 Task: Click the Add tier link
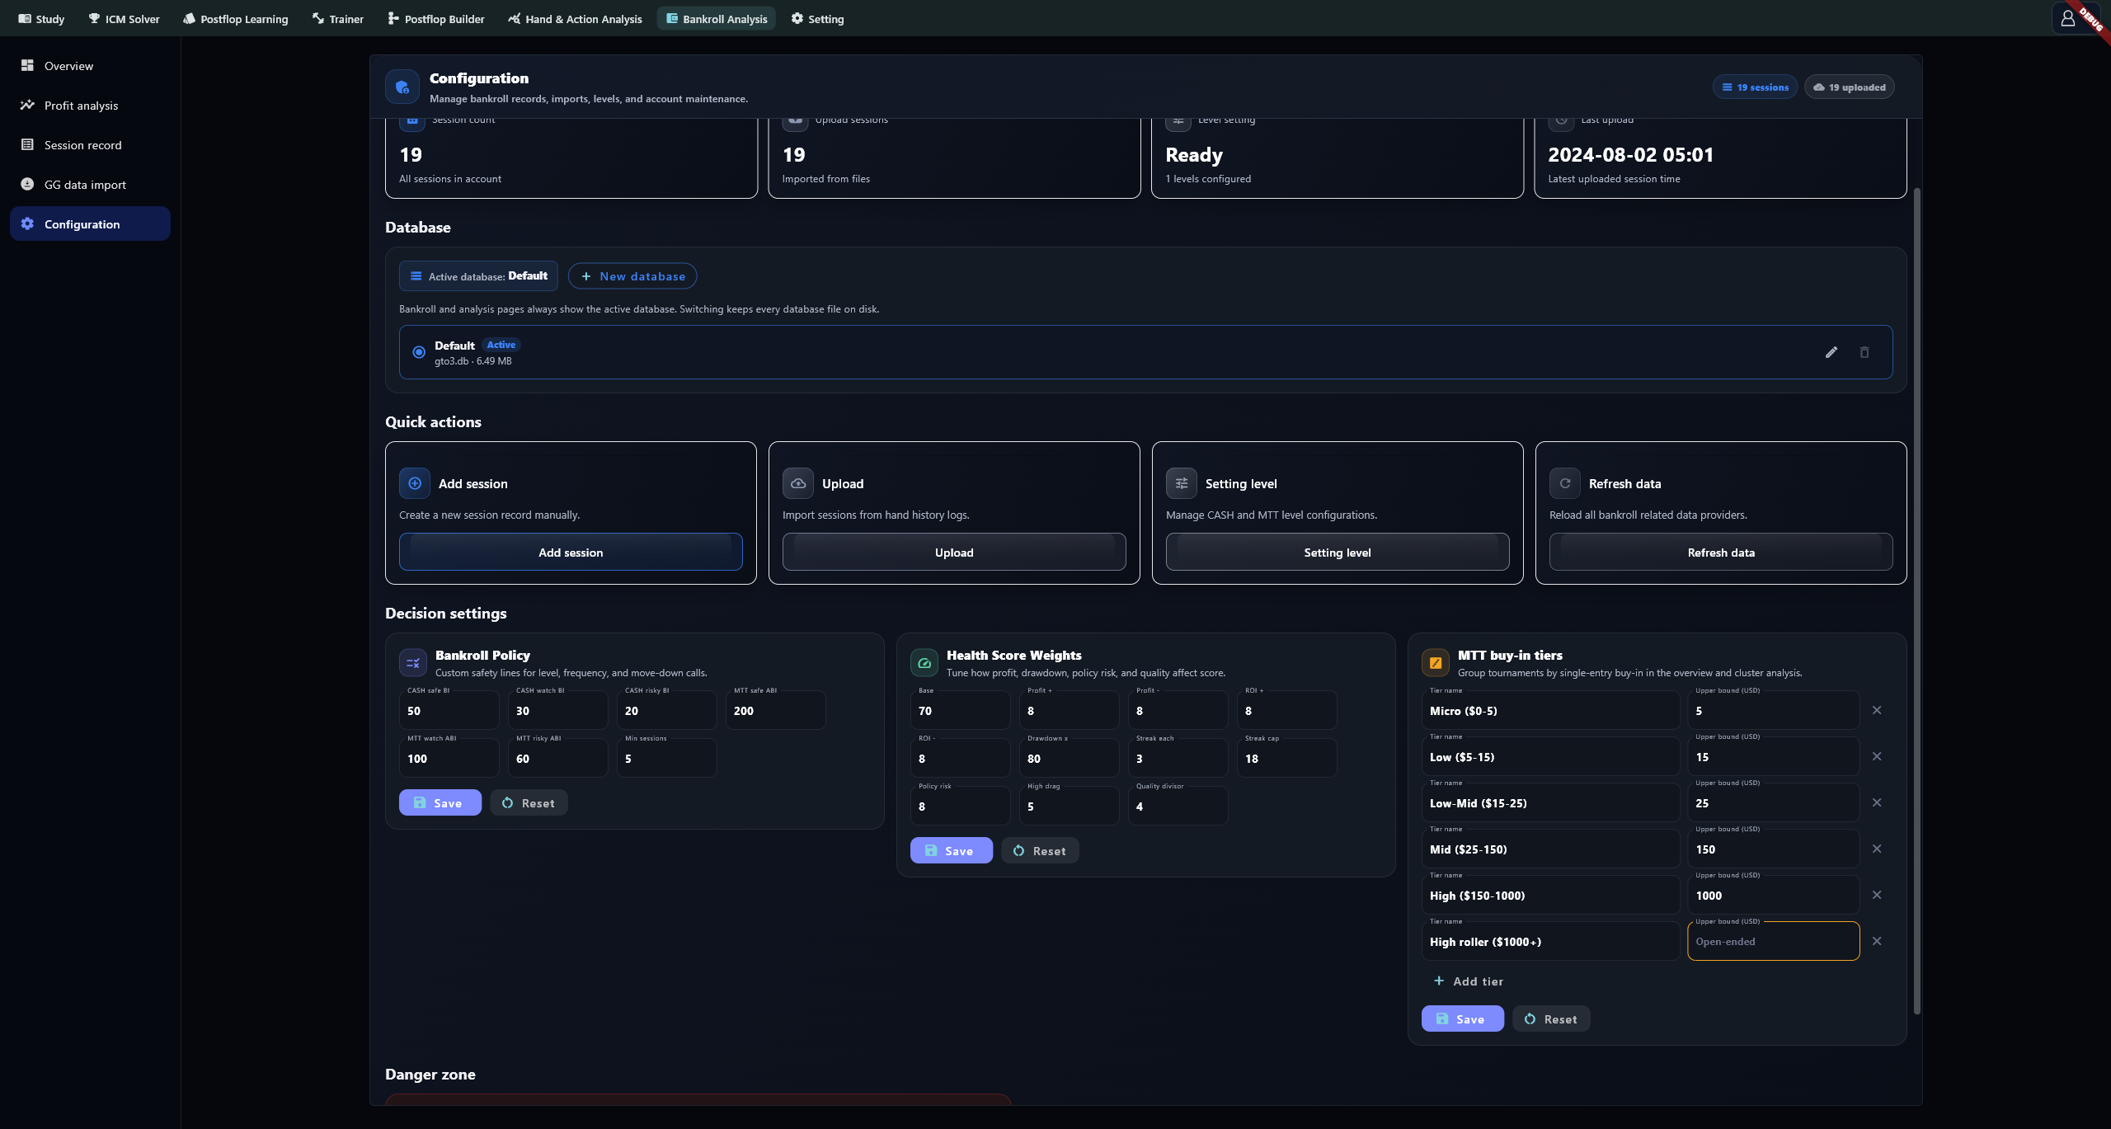pos(1469,981)
